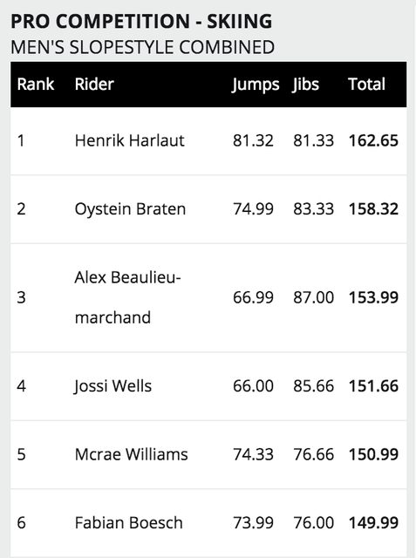Click Jibs score 83.33
416x558 pixels.
[313, 209]
